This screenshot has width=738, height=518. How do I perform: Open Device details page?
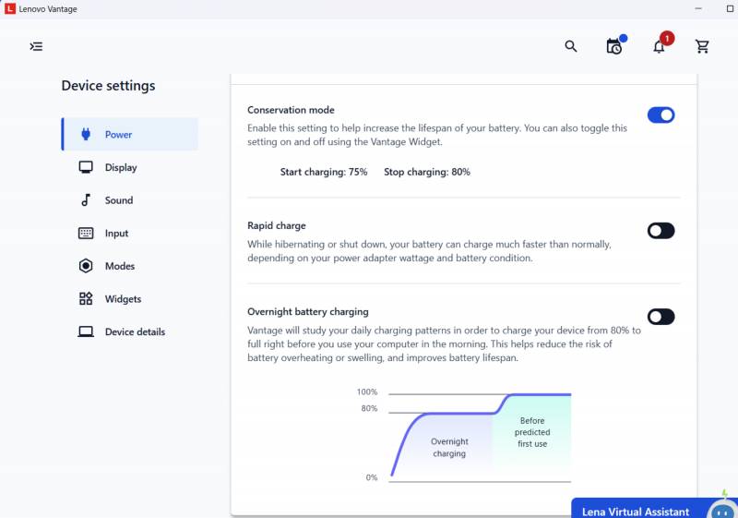pos(130,331)
